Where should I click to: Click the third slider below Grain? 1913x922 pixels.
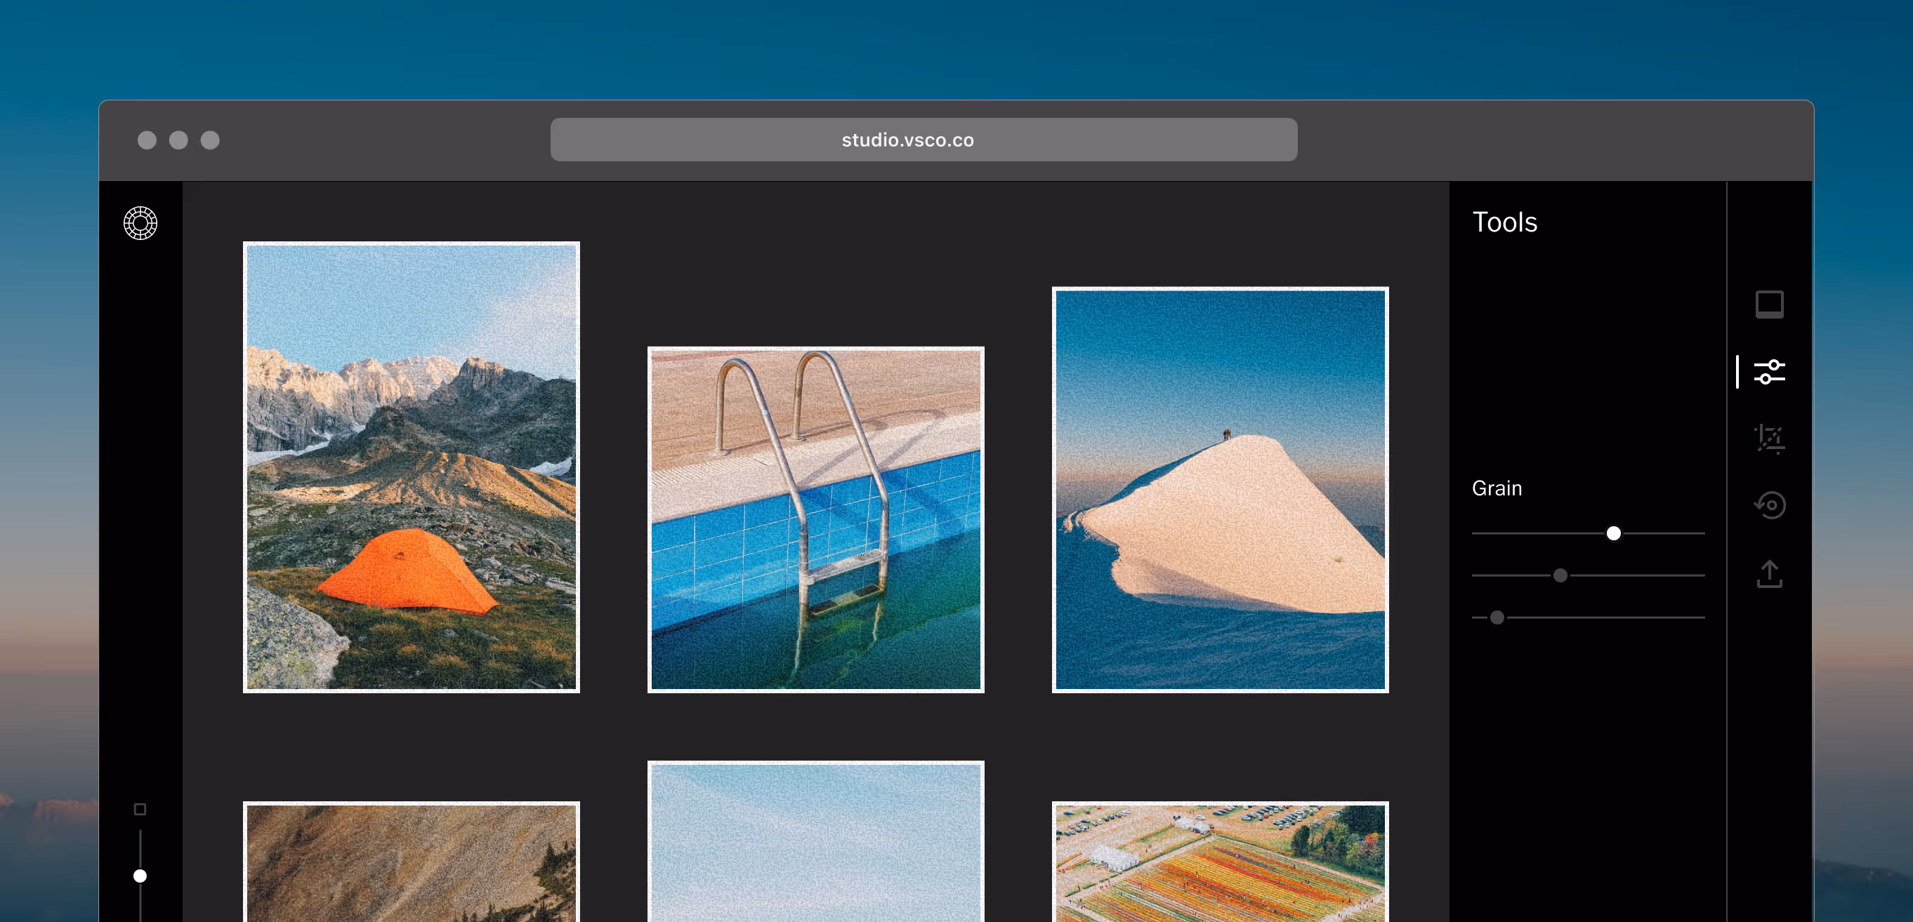pyautogui.click(x=1497, y=618)
